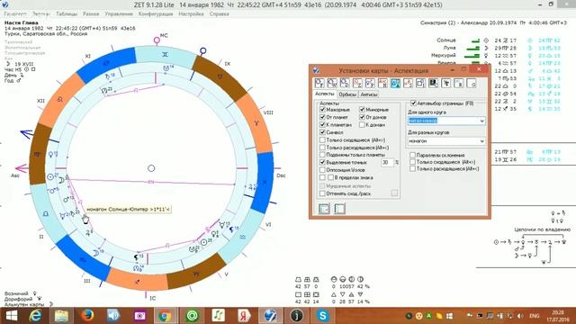Click volume speaker icon in system tray
This screenshot has height=324, width=576.
tap(520, 316)
